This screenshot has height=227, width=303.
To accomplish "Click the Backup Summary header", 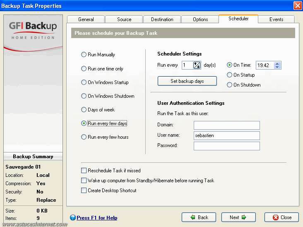I will click(x=33, y=157).
